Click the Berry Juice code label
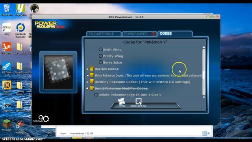 [x=113, y=62]
